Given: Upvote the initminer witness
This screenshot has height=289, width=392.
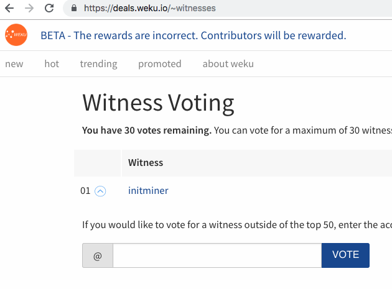Looking at the screenshot, I should click(100, 191).
